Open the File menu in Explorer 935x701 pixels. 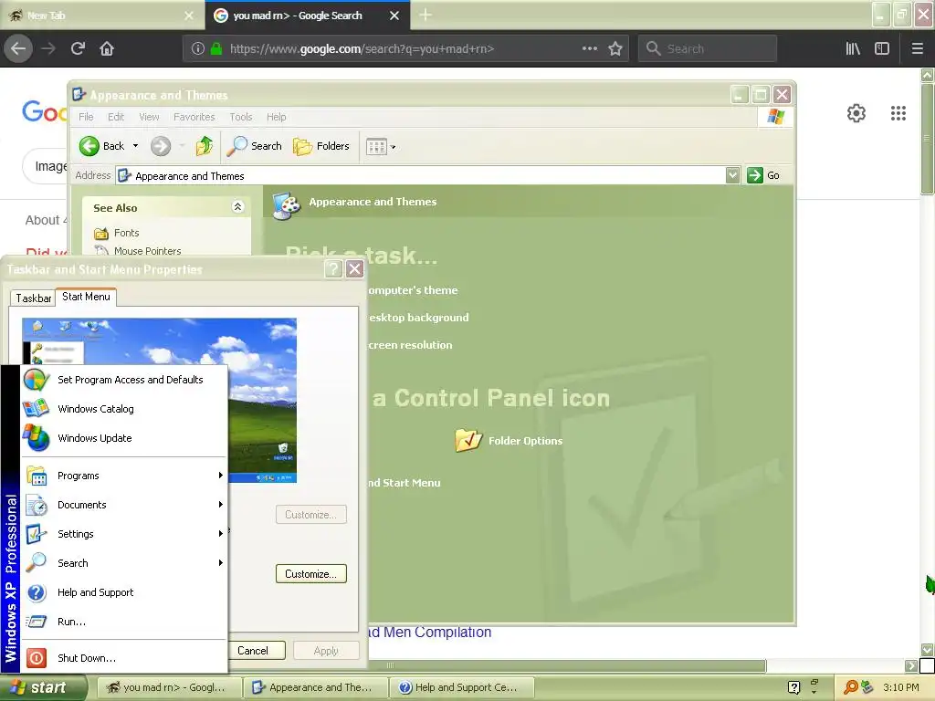point(86,117)
